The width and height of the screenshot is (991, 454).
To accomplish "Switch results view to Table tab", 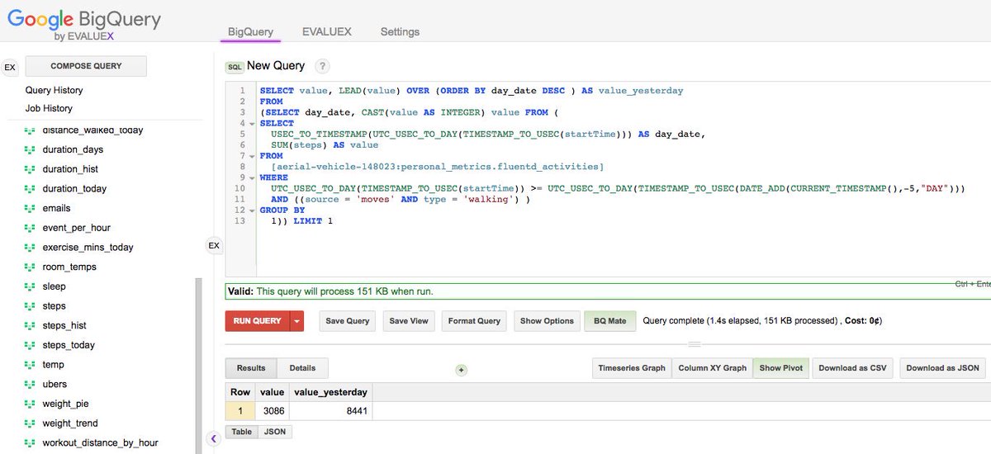I will (x=242, y=432).
